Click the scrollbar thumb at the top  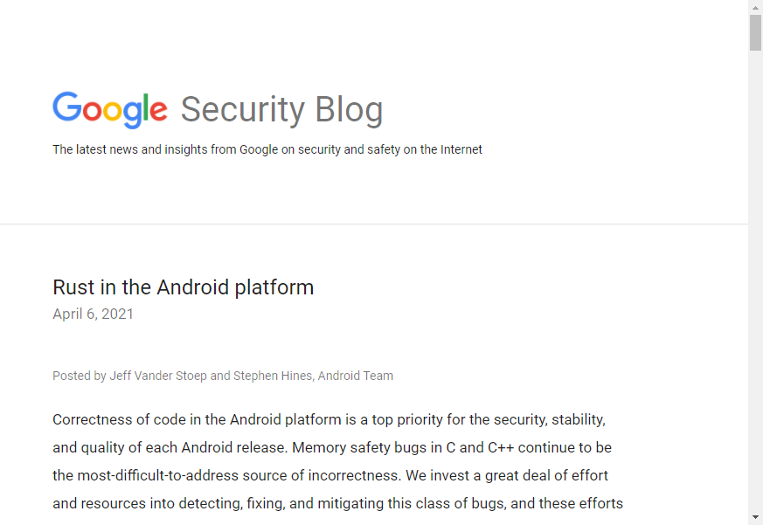753,31
